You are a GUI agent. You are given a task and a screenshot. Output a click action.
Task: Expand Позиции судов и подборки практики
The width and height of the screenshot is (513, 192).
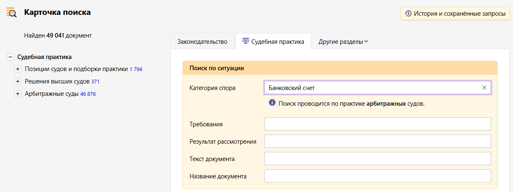tap(18, 69)
